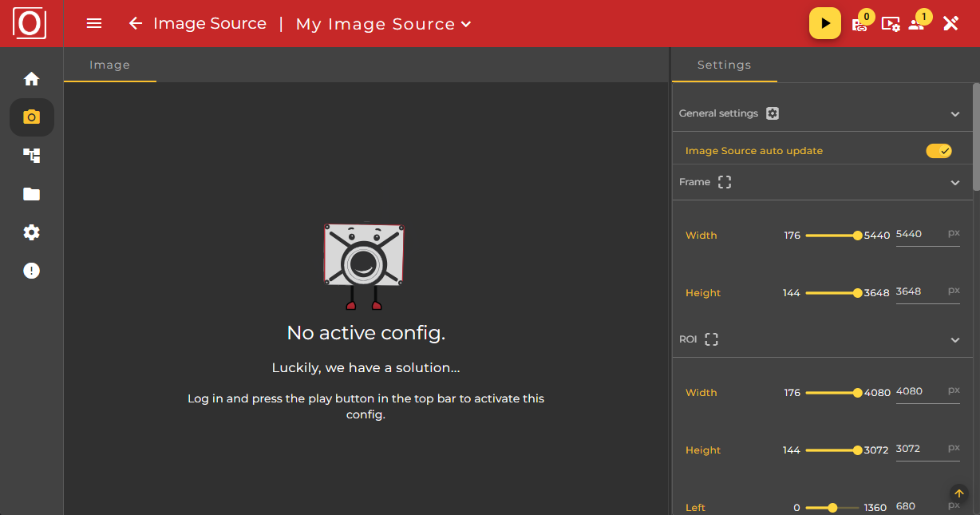
Task: Click the tools icon at top right
Action: (950, 23)
